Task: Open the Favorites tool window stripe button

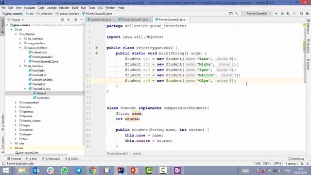Action: 2,122
